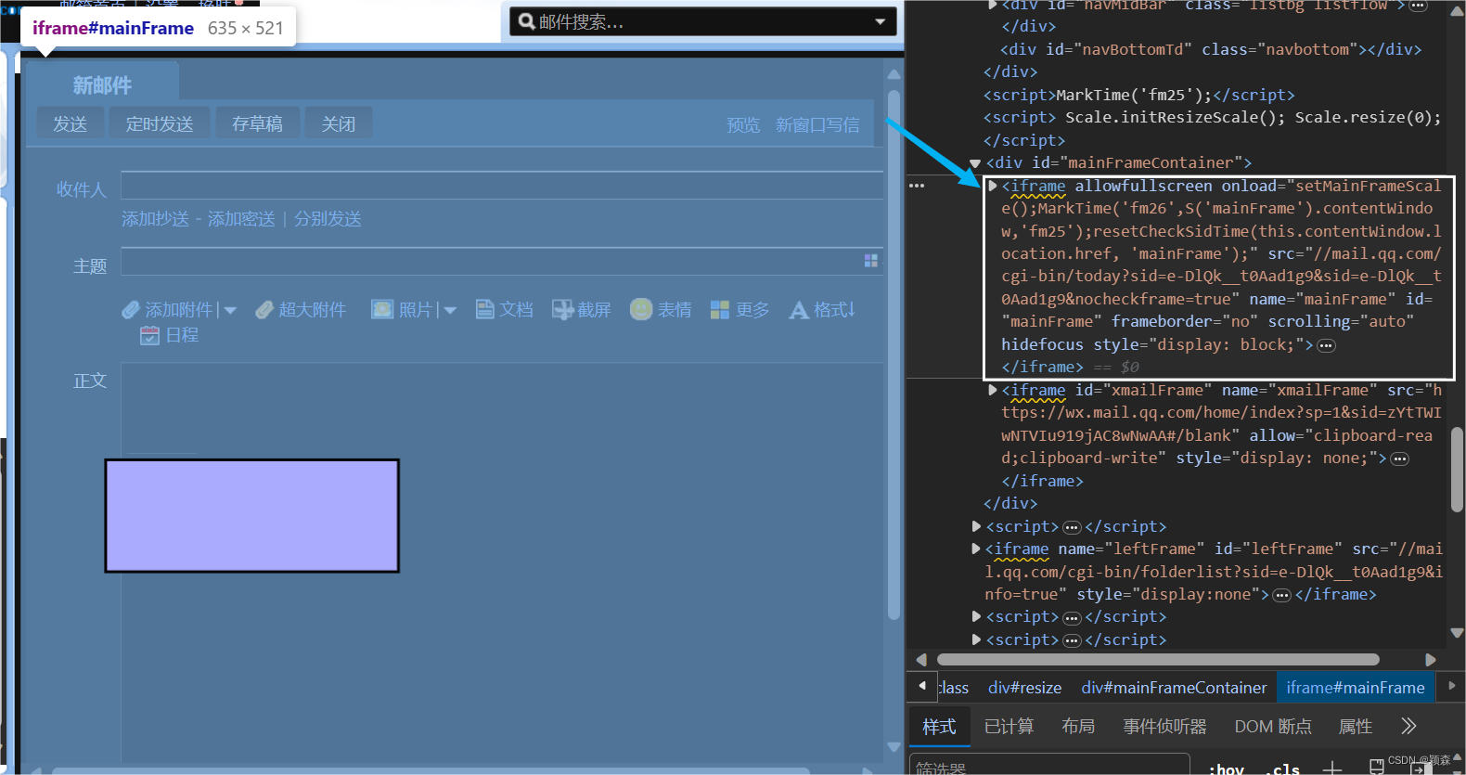Select the navBottomTd div line

point(1211,49)
